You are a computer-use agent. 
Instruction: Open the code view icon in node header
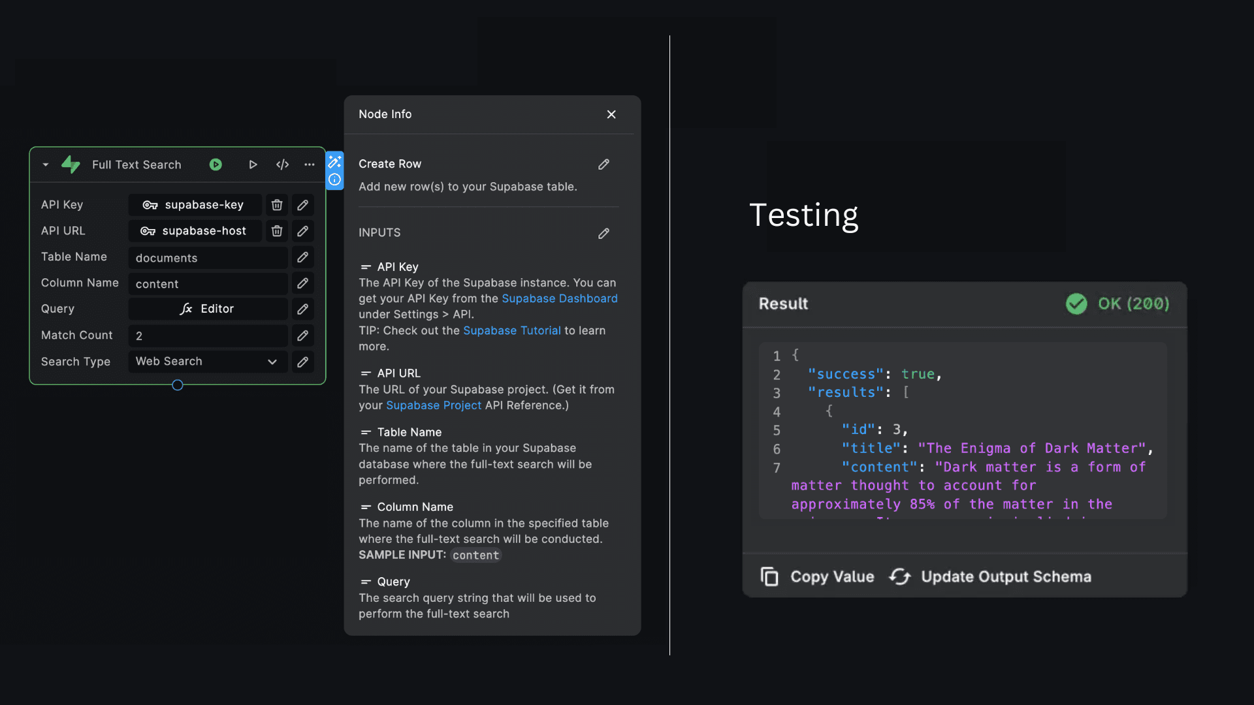click(282, 164)
